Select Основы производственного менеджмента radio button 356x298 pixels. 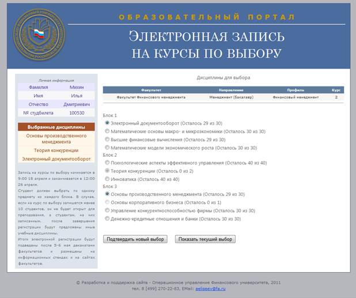coord(107,194)
